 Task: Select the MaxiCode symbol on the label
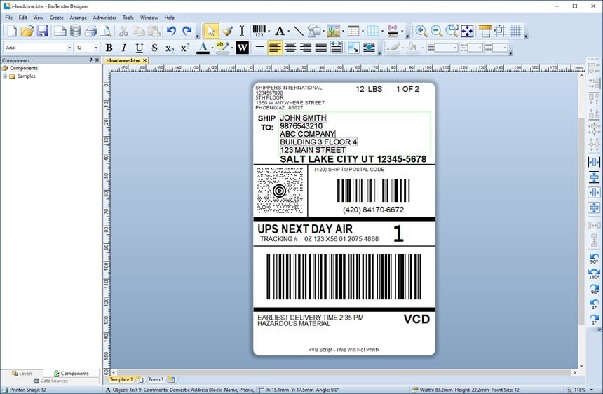(x=280, y=190)
